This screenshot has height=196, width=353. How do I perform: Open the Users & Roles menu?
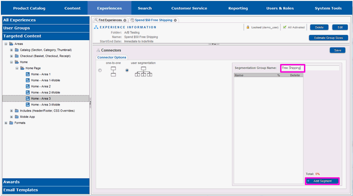[x=280, y=8]
